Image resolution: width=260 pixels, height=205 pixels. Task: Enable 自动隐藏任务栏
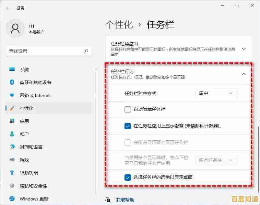point(128,109)
